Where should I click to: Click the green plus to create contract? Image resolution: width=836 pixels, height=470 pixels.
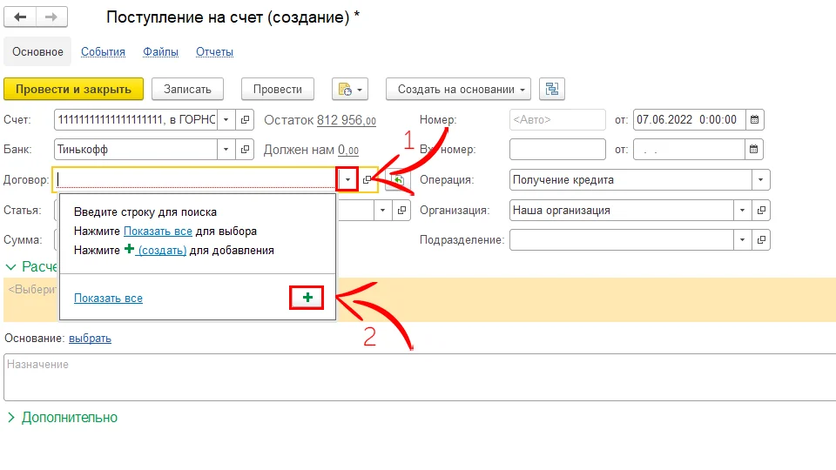coord(307,298)
